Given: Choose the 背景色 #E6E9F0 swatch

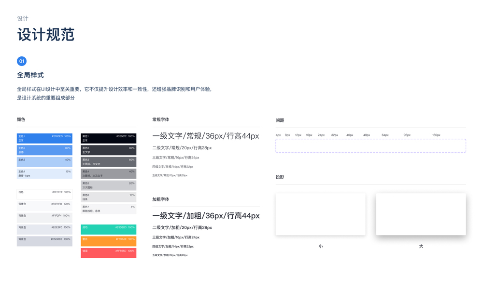Looking at the screenshot, I should point(44,229).
